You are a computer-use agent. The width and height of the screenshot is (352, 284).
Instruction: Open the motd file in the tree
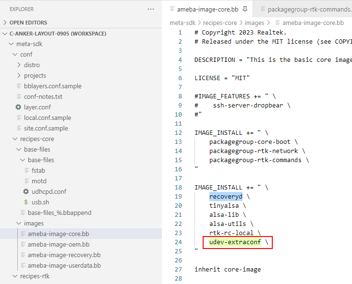click(x=39, y=181)
